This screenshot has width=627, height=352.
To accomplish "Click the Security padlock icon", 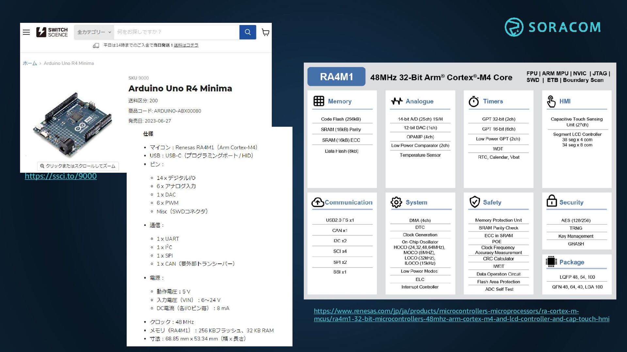I will tap(552, 201).
